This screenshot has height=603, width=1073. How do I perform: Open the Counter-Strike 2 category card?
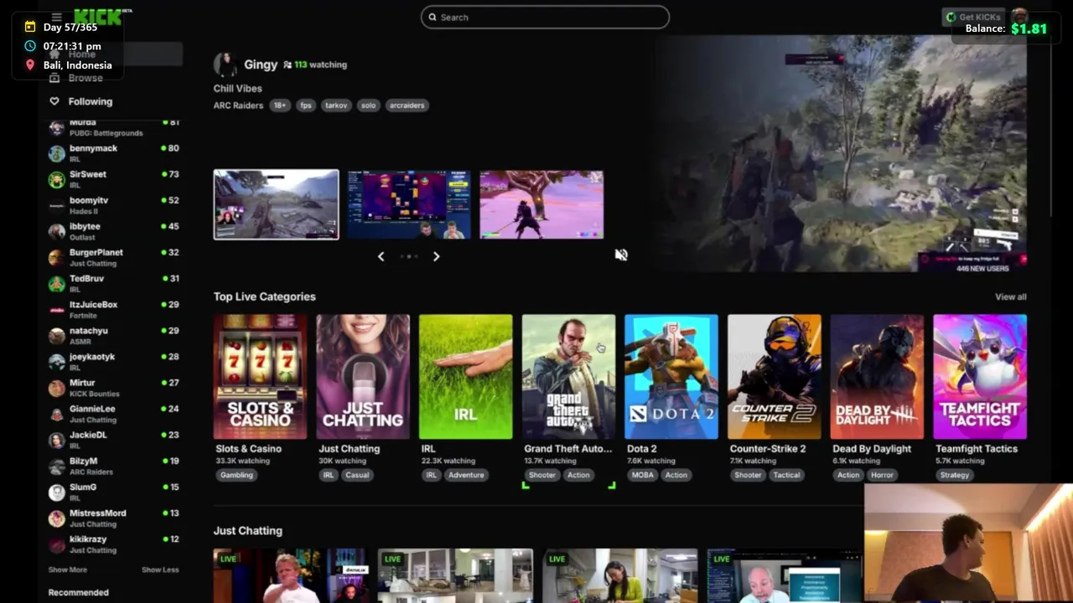click(774, 377)
